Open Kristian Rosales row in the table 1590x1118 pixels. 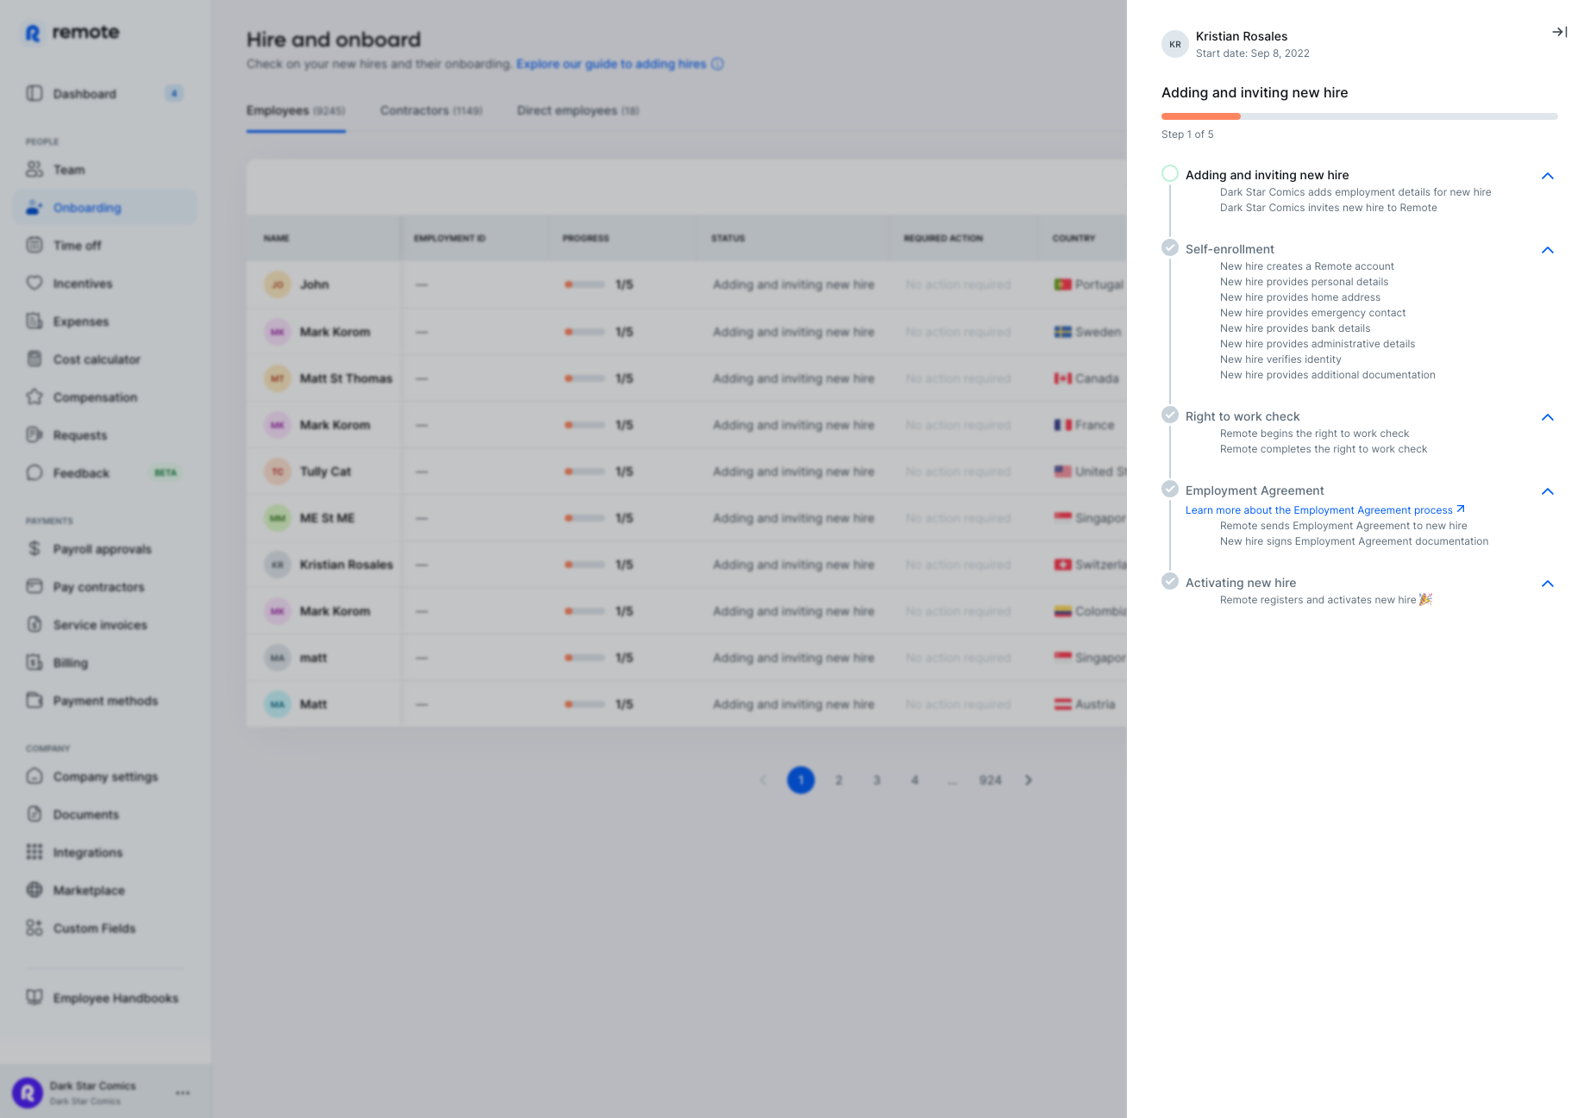coord(346,565)
